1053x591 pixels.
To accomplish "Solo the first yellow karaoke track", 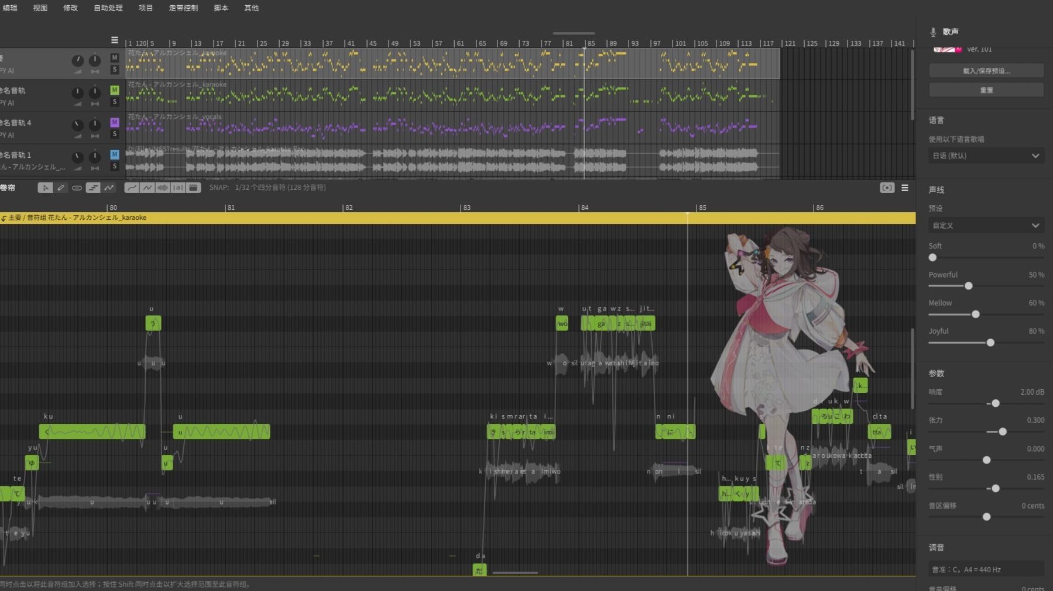I will [x=115, y=70].
